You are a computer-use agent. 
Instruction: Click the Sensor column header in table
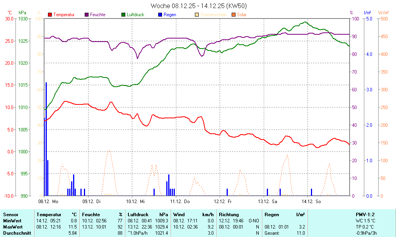click(x=10, y=215)
